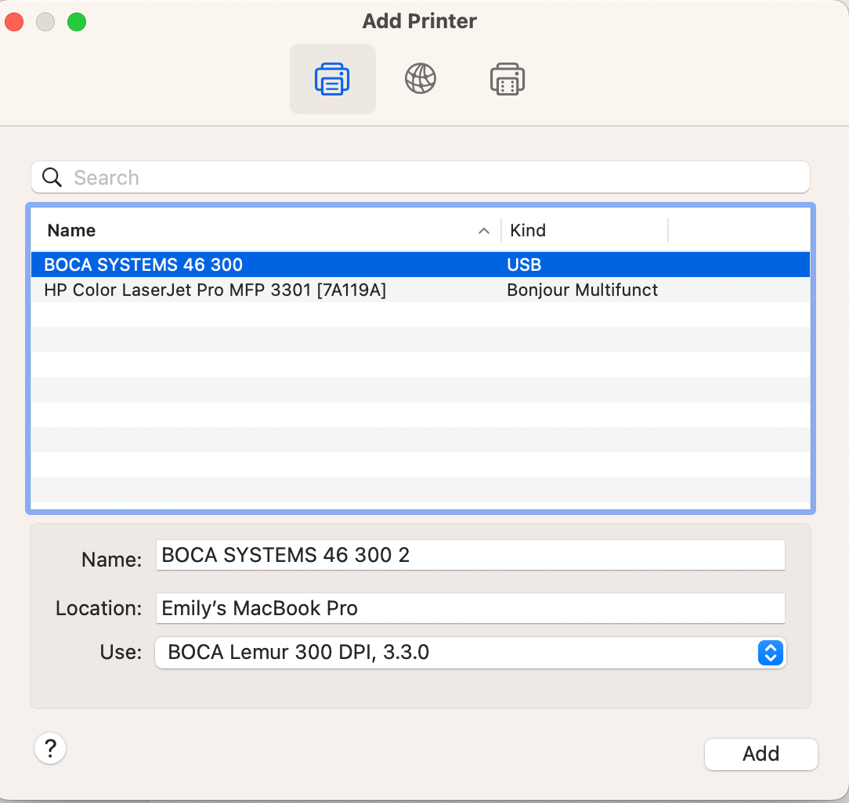This screenshot has width=849, height=803.
Task: Open help with the question mark button
Action: pyautogui.click(x=50, y=748)
